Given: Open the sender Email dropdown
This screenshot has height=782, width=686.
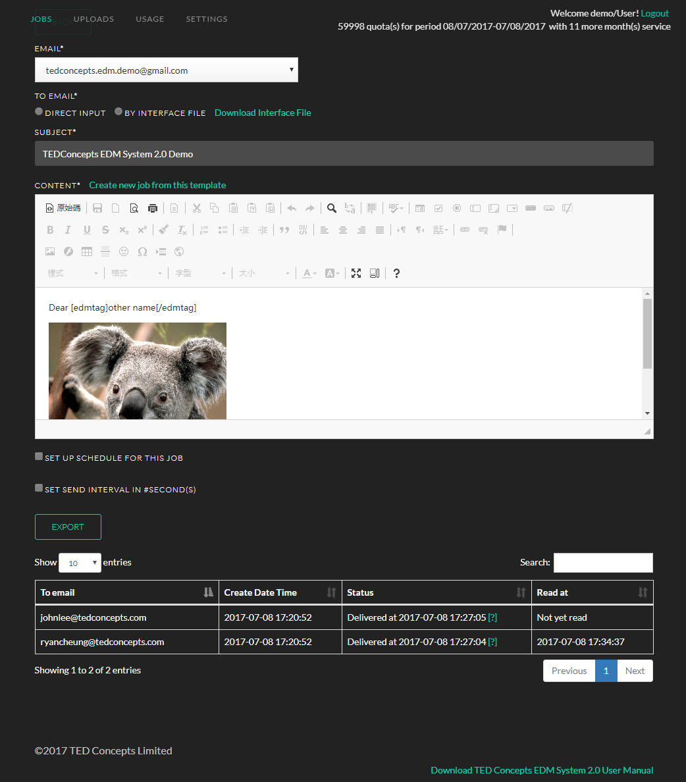Looking at the screenshot, I should point(167,70).
